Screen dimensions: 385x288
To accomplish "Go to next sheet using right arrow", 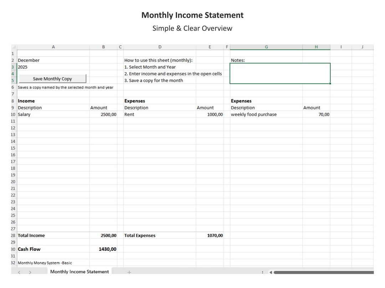I will (x=30, y=272).
